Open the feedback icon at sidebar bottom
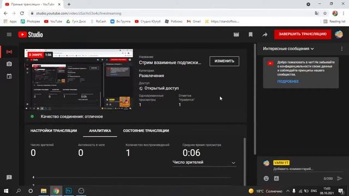Image resolution: width=349 pixels, height=196 pixels. tap(9, 177)
